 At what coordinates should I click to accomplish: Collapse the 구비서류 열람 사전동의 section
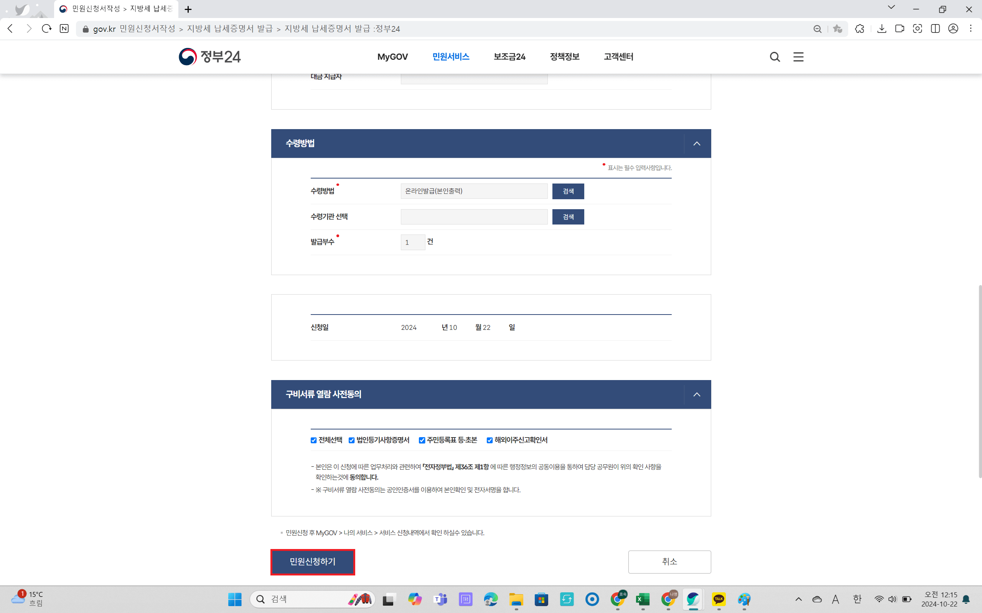[697, 394]
